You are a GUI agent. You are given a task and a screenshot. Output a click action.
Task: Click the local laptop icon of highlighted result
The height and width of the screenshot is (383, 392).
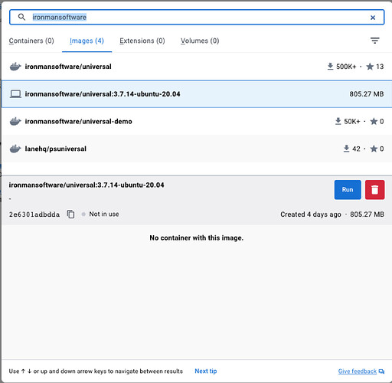(x=15, y=94)
